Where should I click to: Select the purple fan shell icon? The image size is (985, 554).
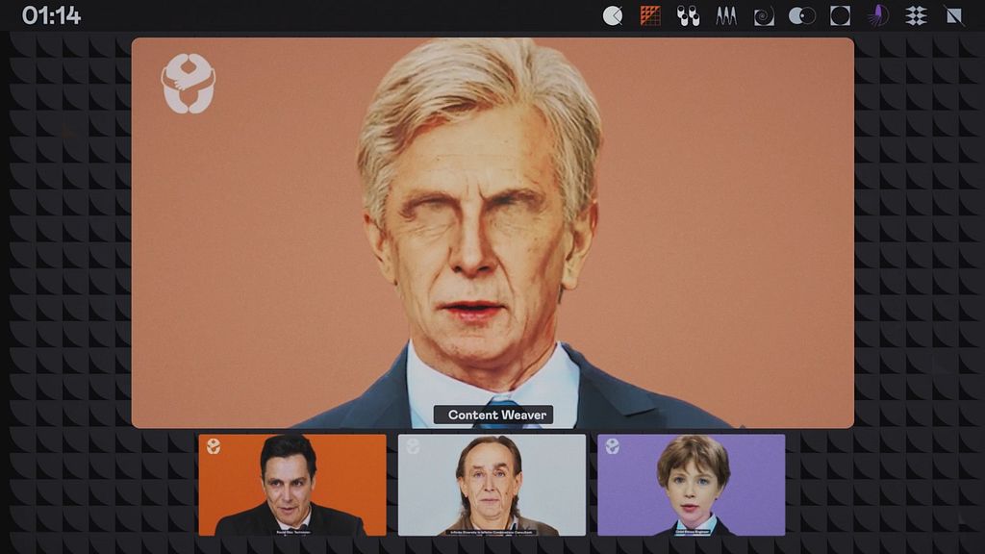(877, 15)
